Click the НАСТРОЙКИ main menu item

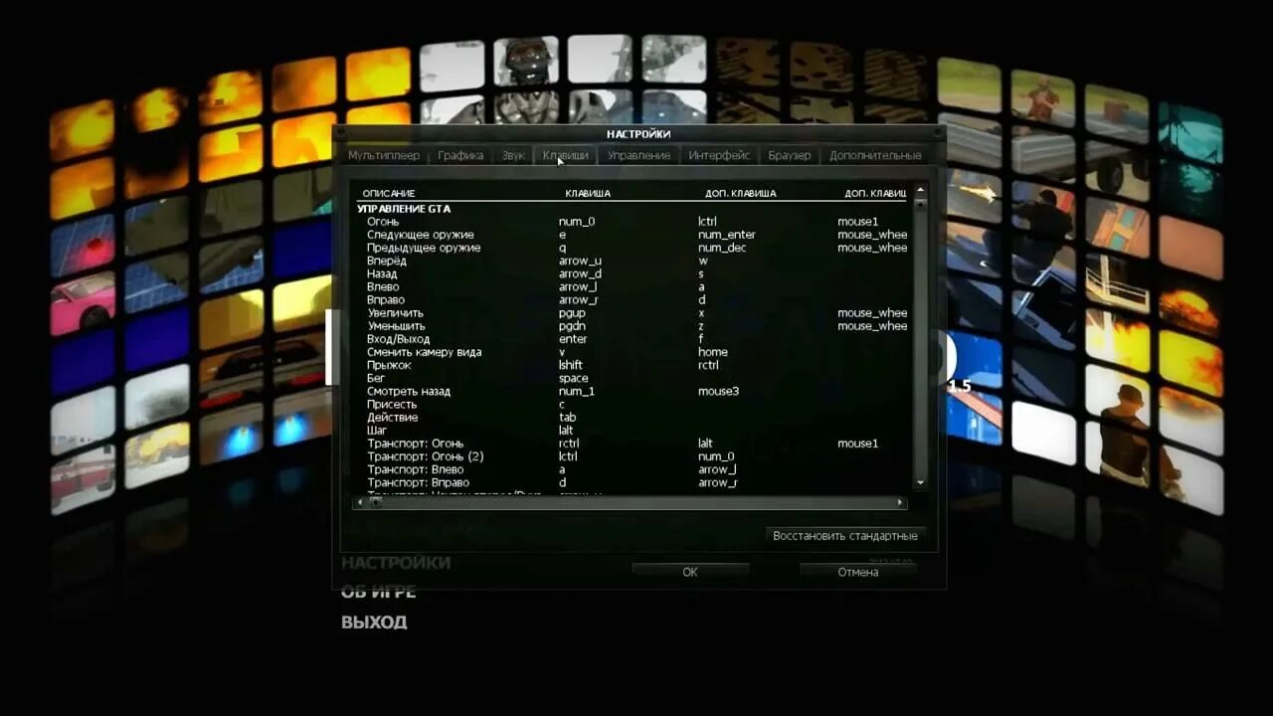click(396, 563)
